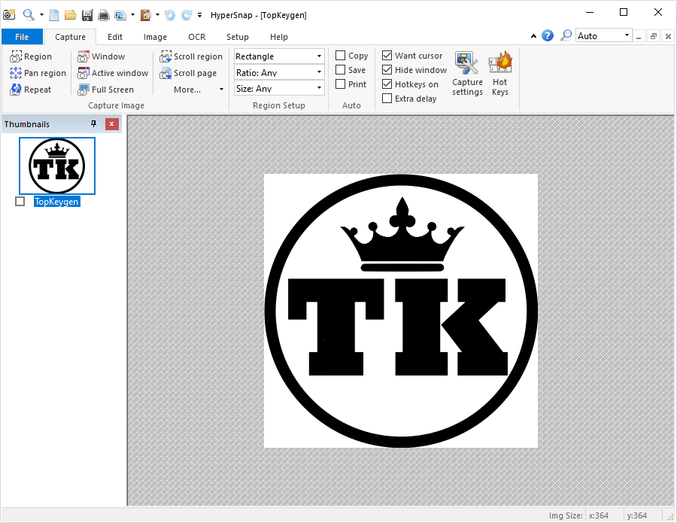This screenshot has width=677, height=523.
Task: Capture the Full Screen
Action: tap(106, 90)
